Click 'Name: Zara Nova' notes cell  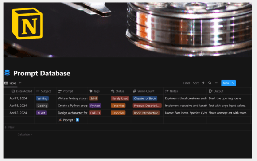click(x=185, y=113)
